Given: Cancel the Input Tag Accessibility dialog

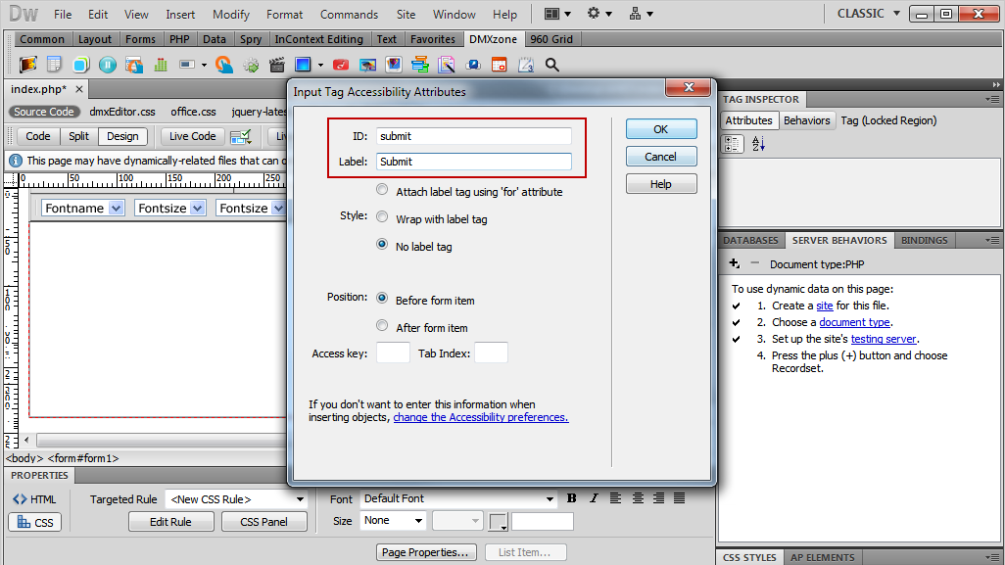Looking at the screenshot, I should [661, 157].
